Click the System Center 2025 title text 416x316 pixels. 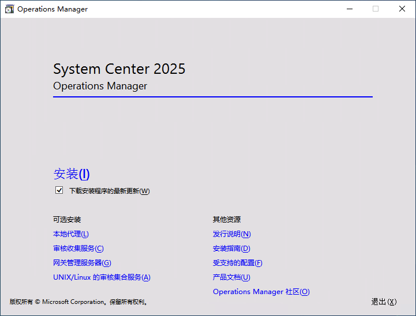coord(119,69)
